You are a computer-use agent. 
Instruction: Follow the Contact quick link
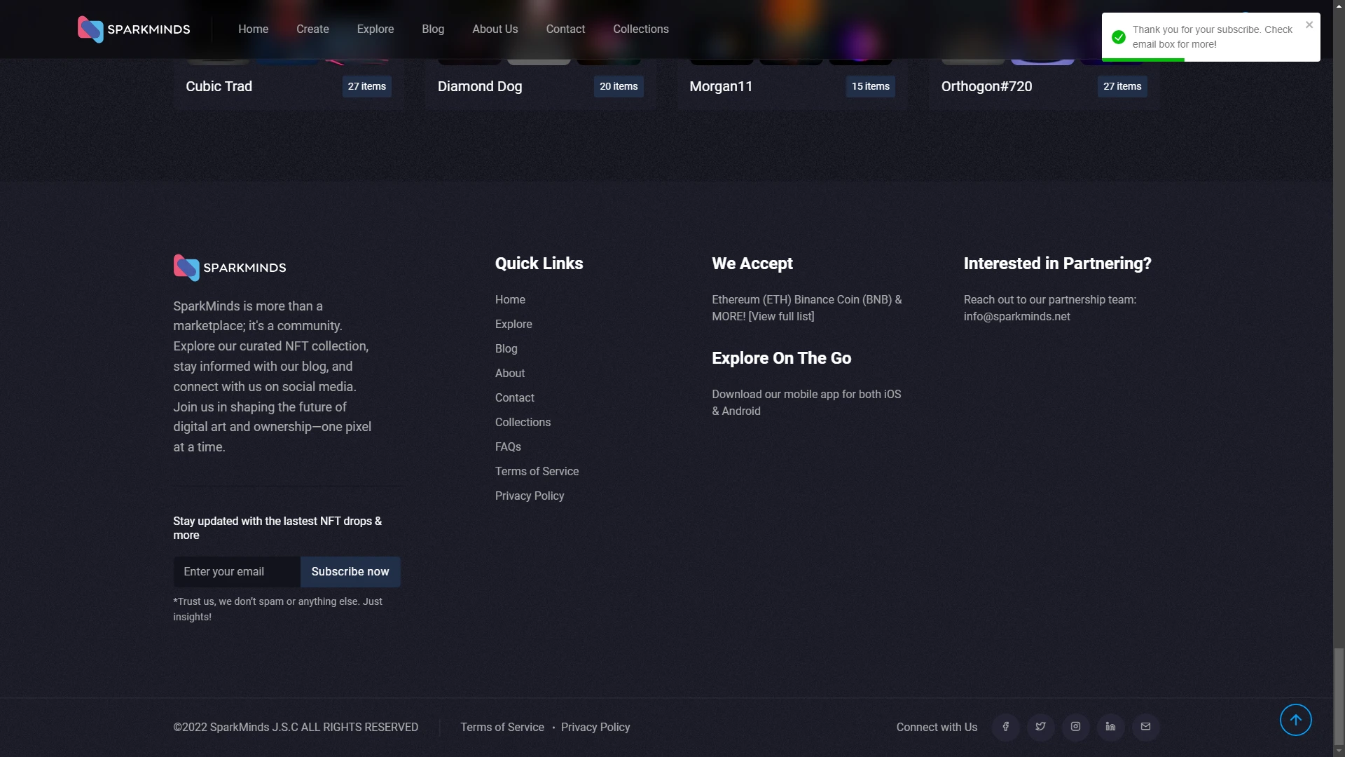(515, 397)
